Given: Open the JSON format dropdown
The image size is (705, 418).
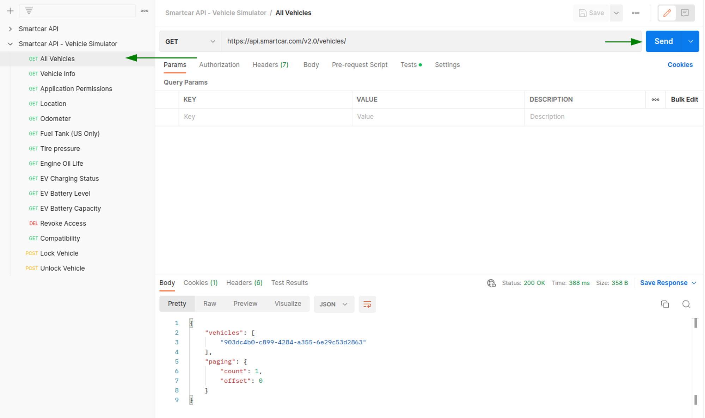Looking at the screenshot, I should click(334, 304).
